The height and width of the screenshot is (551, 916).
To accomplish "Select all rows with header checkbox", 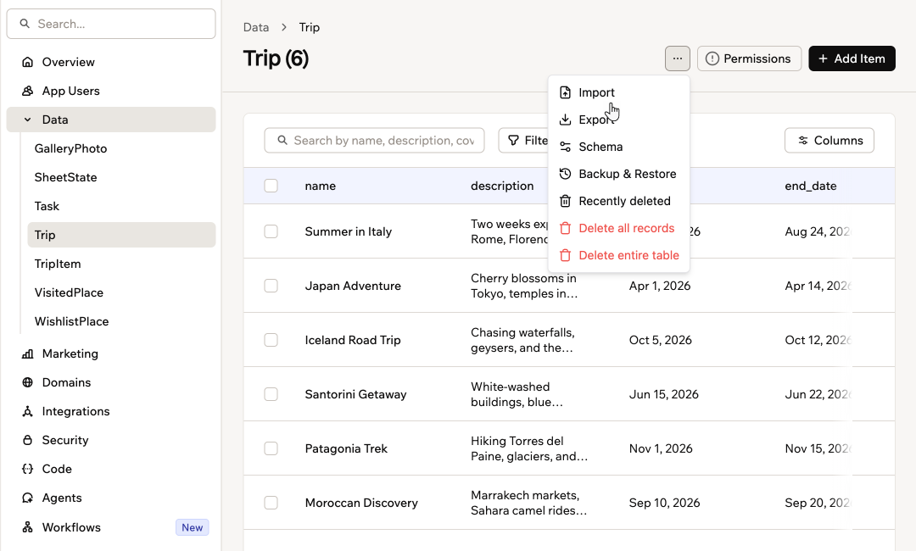I will (x=271, y=186).
